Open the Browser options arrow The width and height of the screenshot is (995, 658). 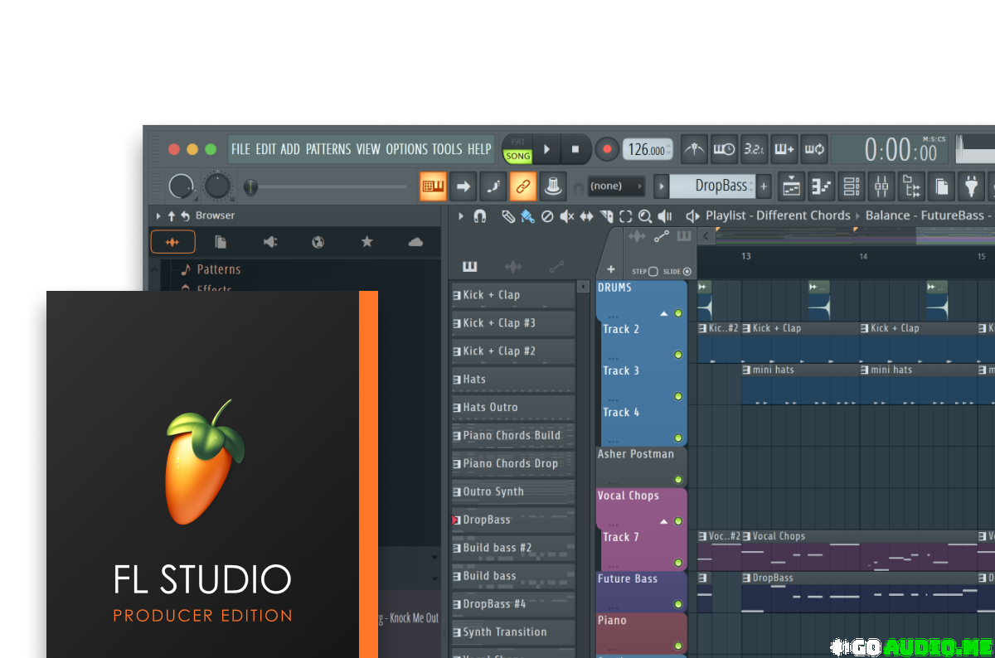[x=158, y=216]
